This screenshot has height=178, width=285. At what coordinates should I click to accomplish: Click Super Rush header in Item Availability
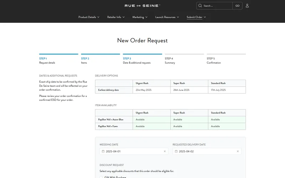pos(189,113)
